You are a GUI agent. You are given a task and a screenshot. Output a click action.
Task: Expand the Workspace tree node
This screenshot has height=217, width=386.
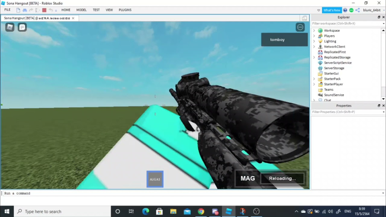(x=314, y=30)
